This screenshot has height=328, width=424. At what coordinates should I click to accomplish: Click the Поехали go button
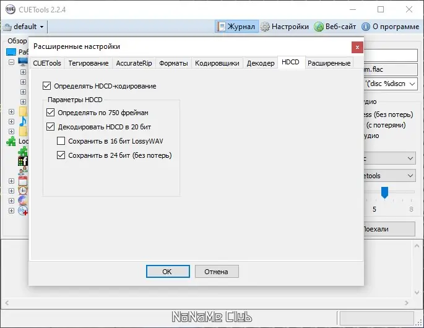pyautogui.click(x=389, y=229)
